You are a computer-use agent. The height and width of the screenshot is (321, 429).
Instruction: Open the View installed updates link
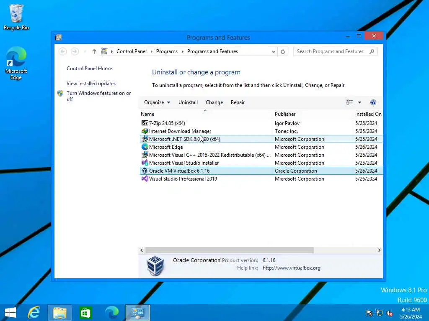pos(91,84)
